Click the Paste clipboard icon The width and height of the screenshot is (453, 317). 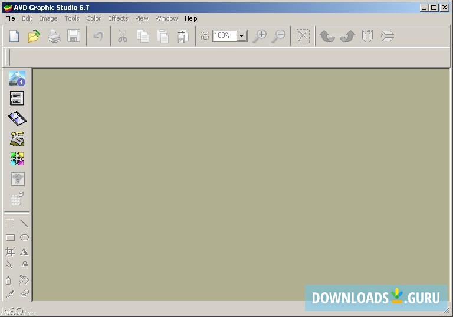pyautogui.click(x=163, y=36)
